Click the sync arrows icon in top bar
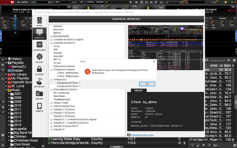Screen dimensions: 237x148 coord(156,2)
